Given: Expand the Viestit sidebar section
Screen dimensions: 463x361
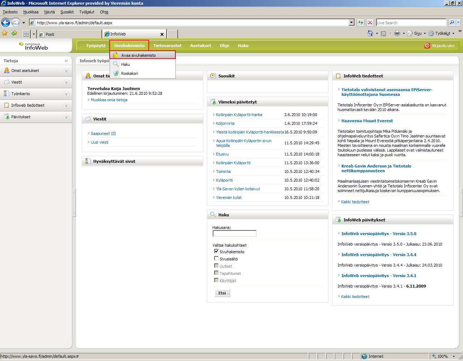Looking at the screenshot, I should tap(66, 82).
